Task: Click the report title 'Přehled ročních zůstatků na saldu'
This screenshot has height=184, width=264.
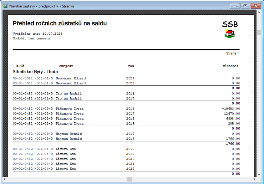Action: (60, 23)
